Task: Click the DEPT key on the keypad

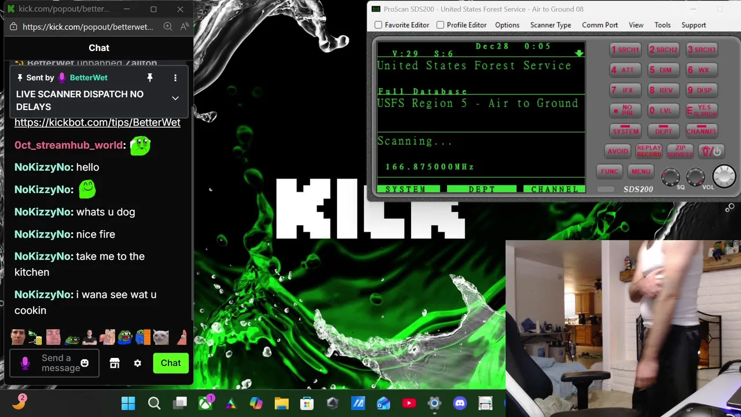Action: 663,131
